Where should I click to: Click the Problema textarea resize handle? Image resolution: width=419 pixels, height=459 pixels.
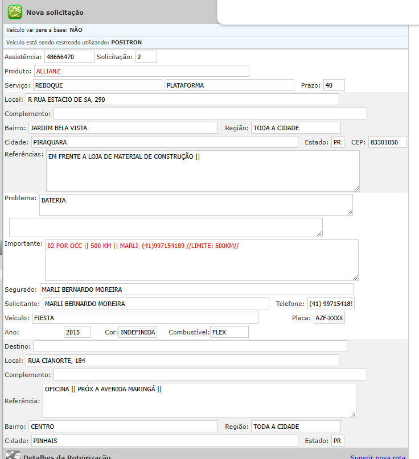(x=349, y=212)
